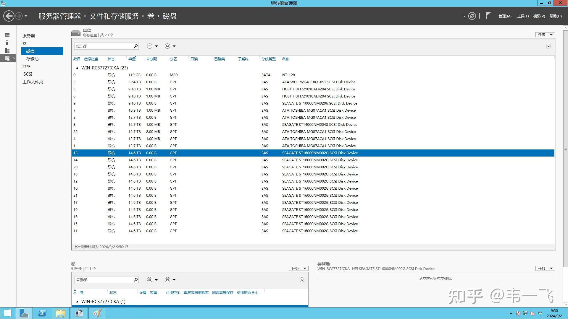Expand the disks filter criteria chevron
568x319 pixels.
[548, 46]
